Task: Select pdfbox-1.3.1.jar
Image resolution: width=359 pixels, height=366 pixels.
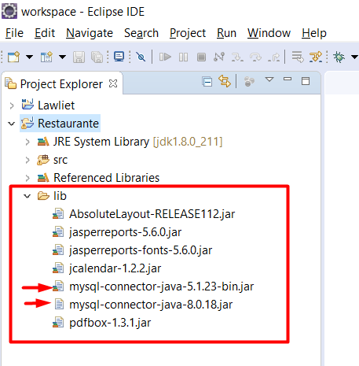Action: point(110,323)
